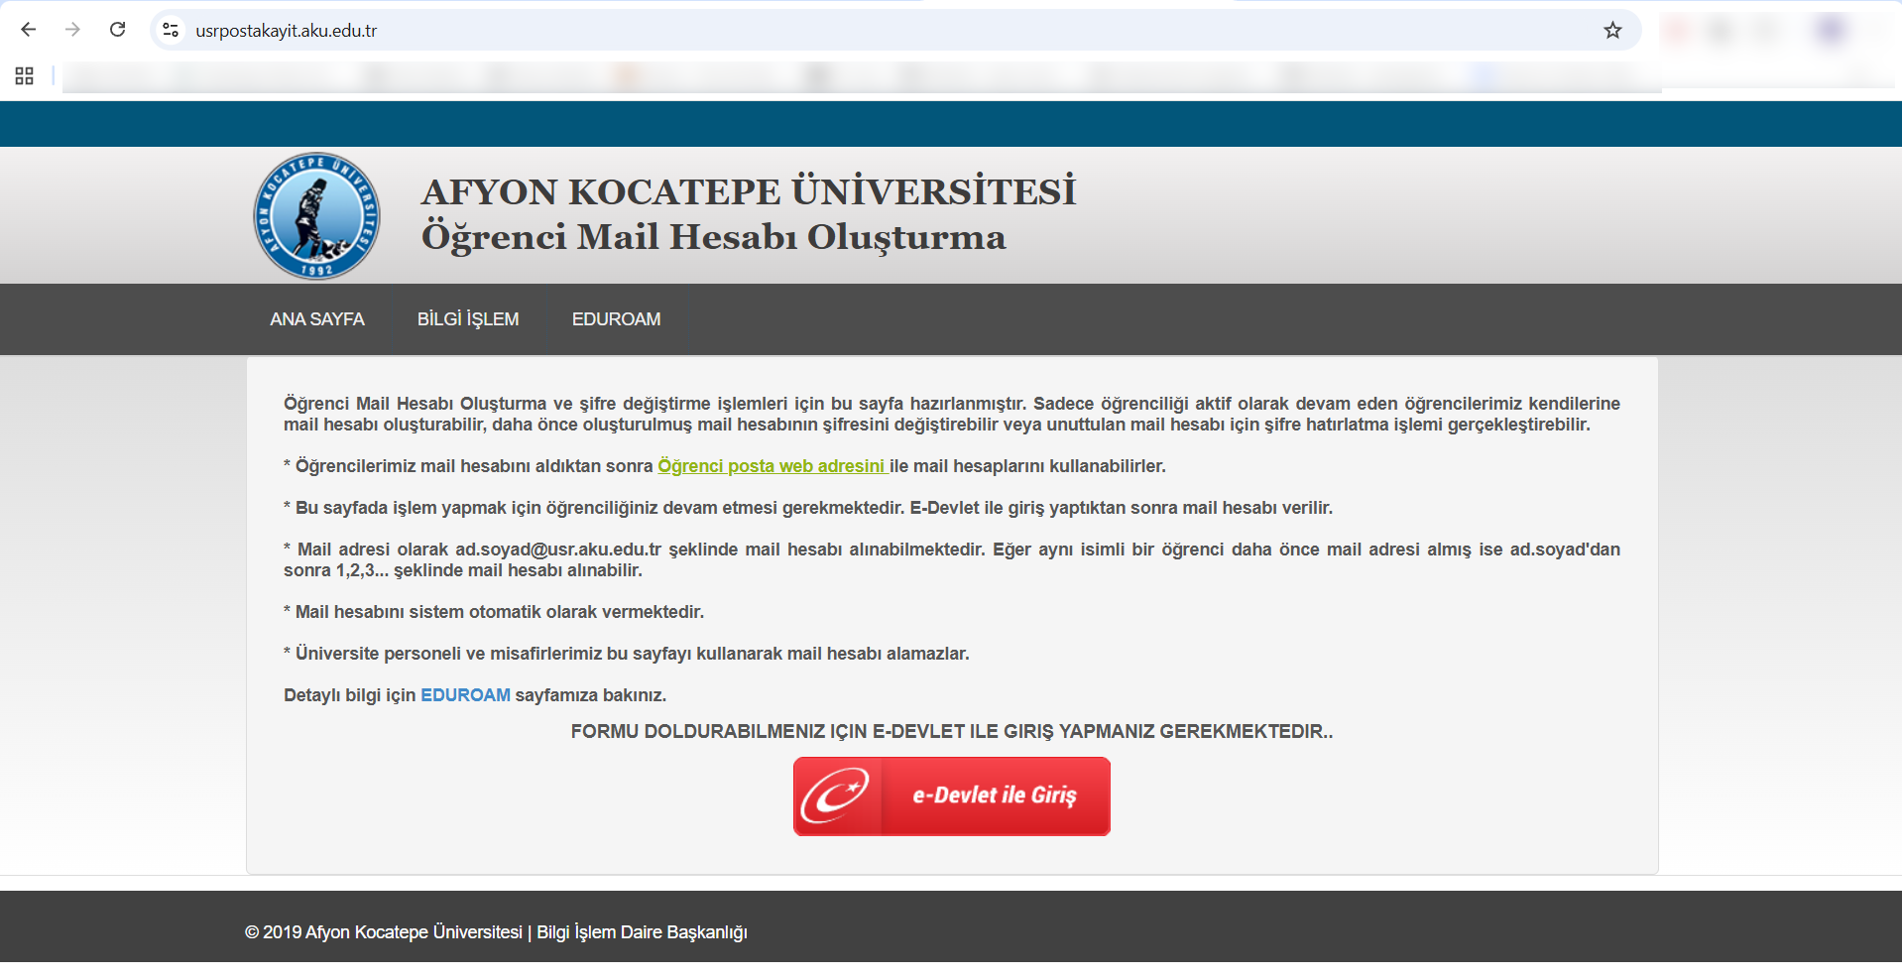
Task: Click the footer copyright text
Action: pos(496,932)
